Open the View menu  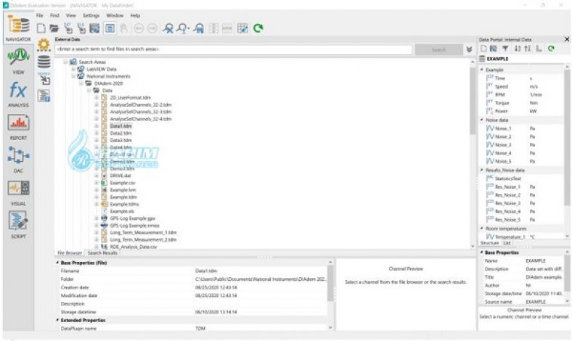(x=70, y=15)
